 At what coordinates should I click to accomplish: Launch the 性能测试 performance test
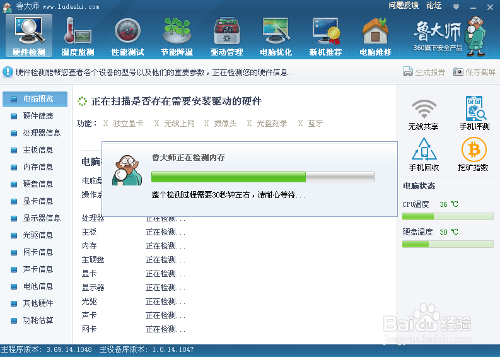[x=127, y=36]
